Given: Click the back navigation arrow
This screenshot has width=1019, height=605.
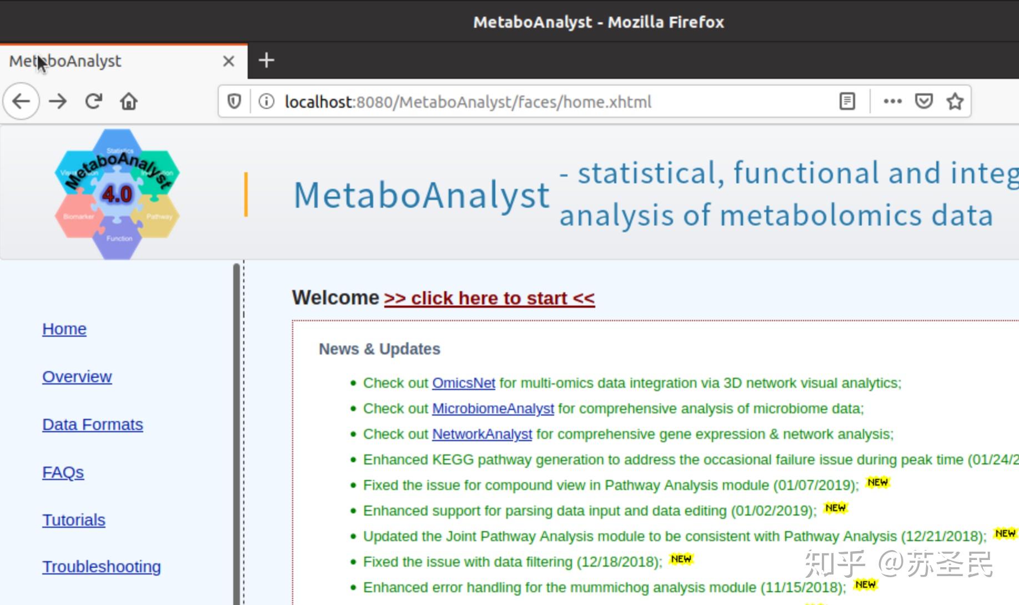Looking at the screenshot, I should (x=21, y=101).
